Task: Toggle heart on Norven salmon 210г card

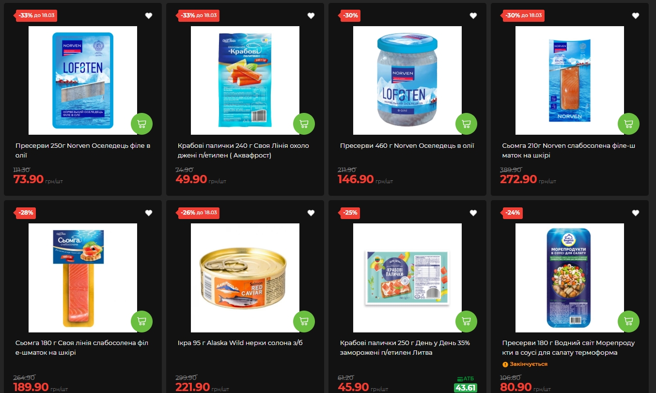Action: tap(636, 16)
